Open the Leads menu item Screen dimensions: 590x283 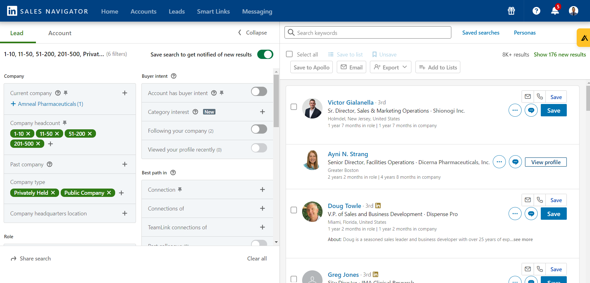click(x=177, y=11)
